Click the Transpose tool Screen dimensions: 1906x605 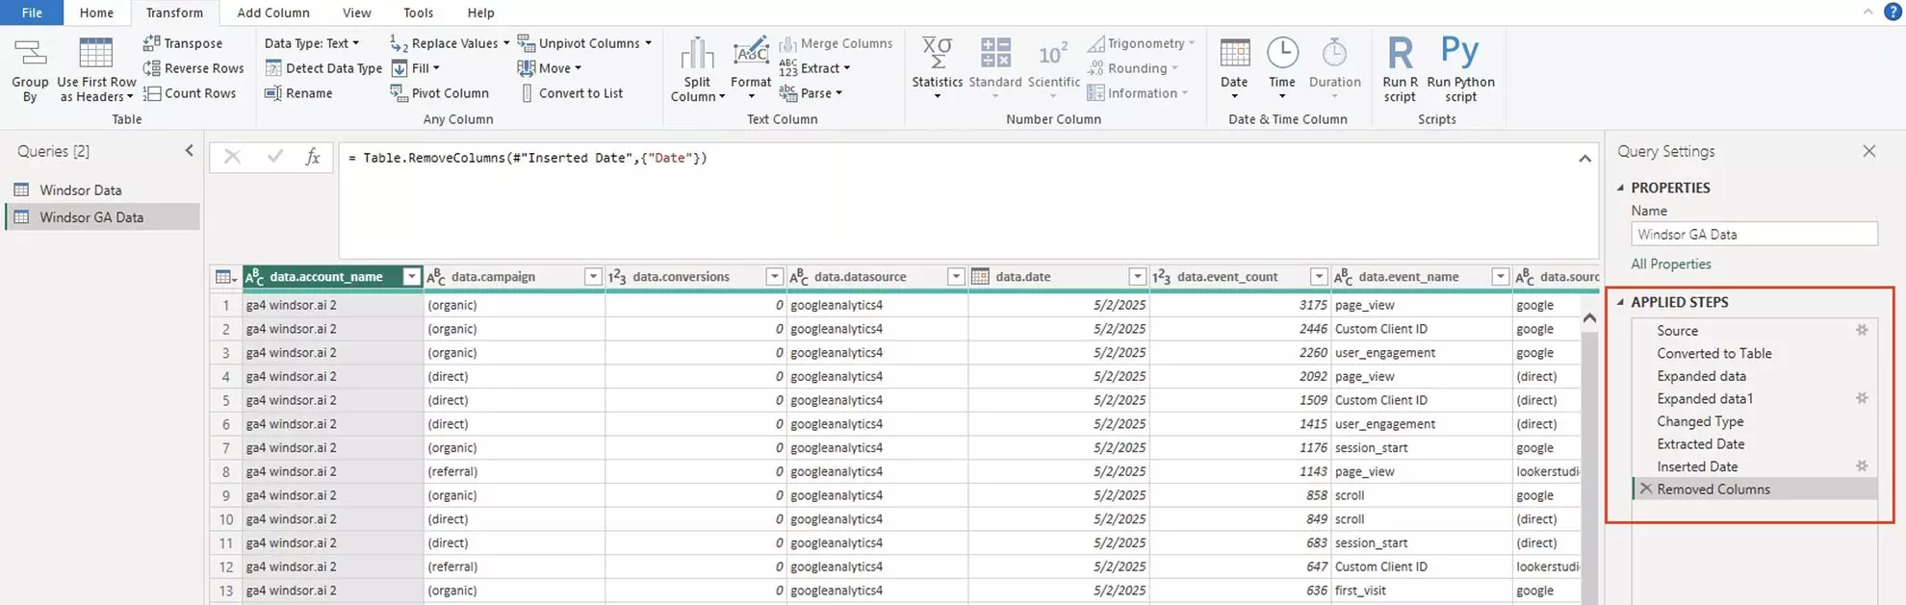point(183,43)
